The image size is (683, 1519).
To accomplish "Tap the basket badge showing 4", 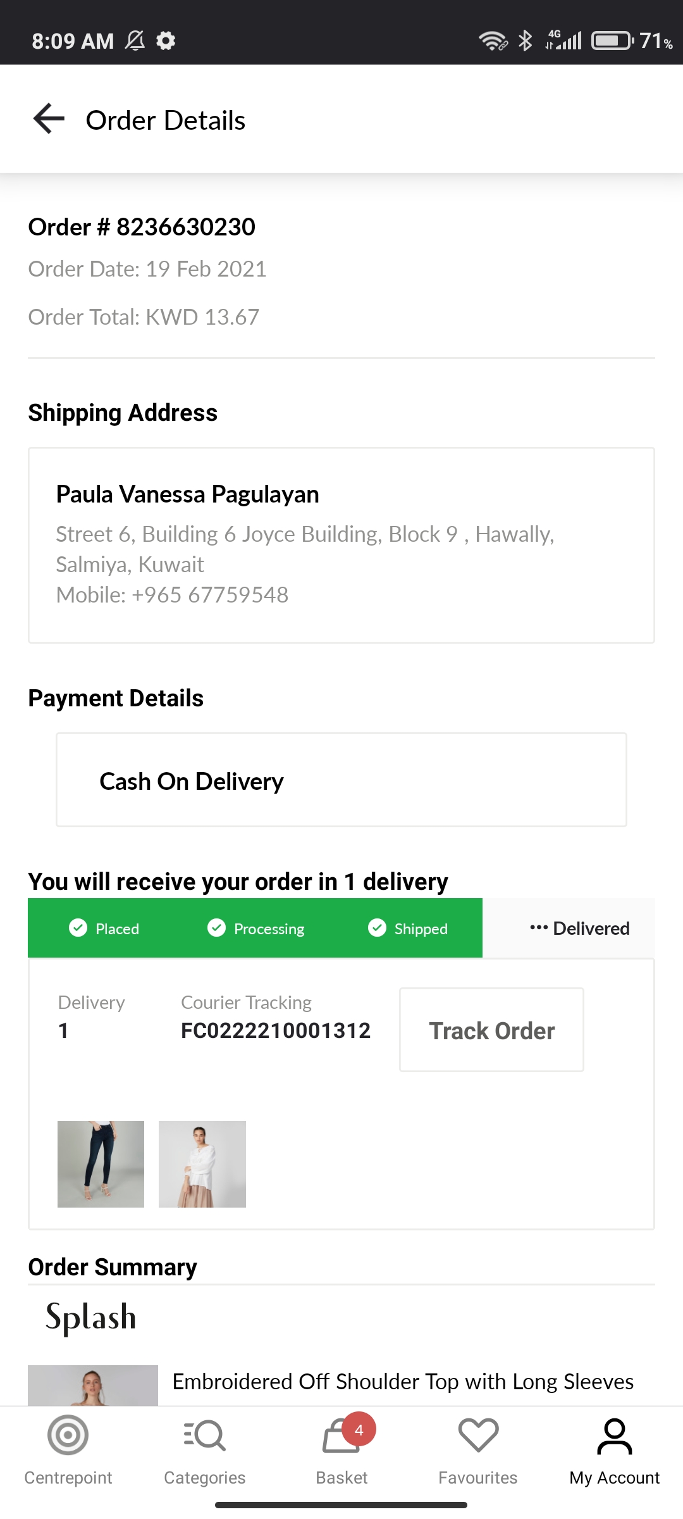I will [359, 1430].
